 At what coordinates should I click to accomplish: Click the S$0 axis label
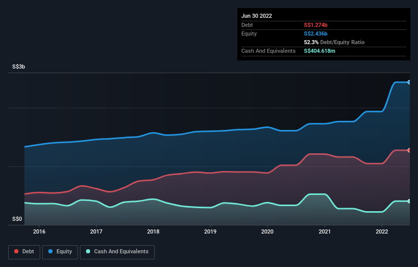point(17,219)
